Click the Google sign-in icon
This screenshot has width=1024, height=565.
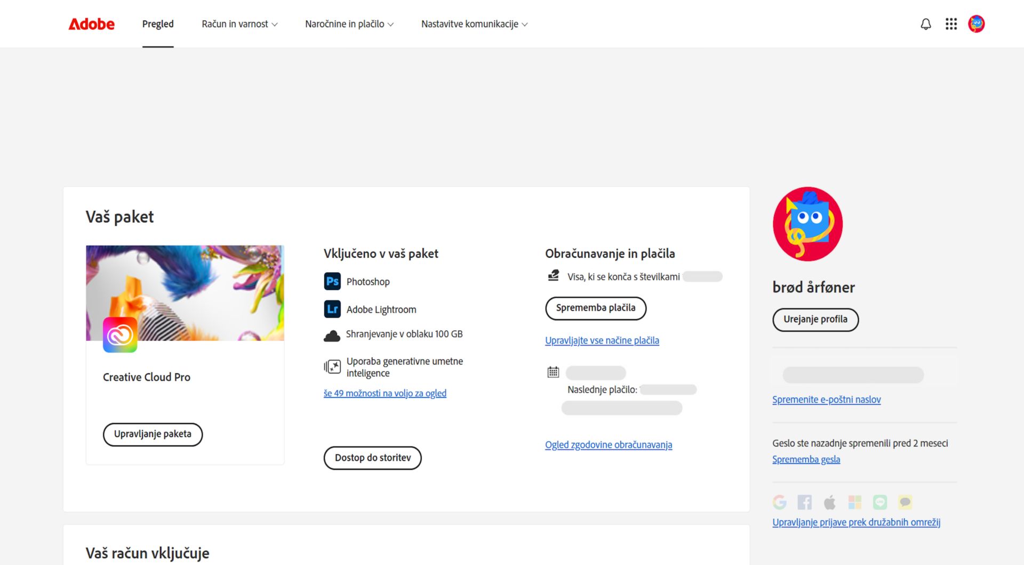click(x=779, y=502)
